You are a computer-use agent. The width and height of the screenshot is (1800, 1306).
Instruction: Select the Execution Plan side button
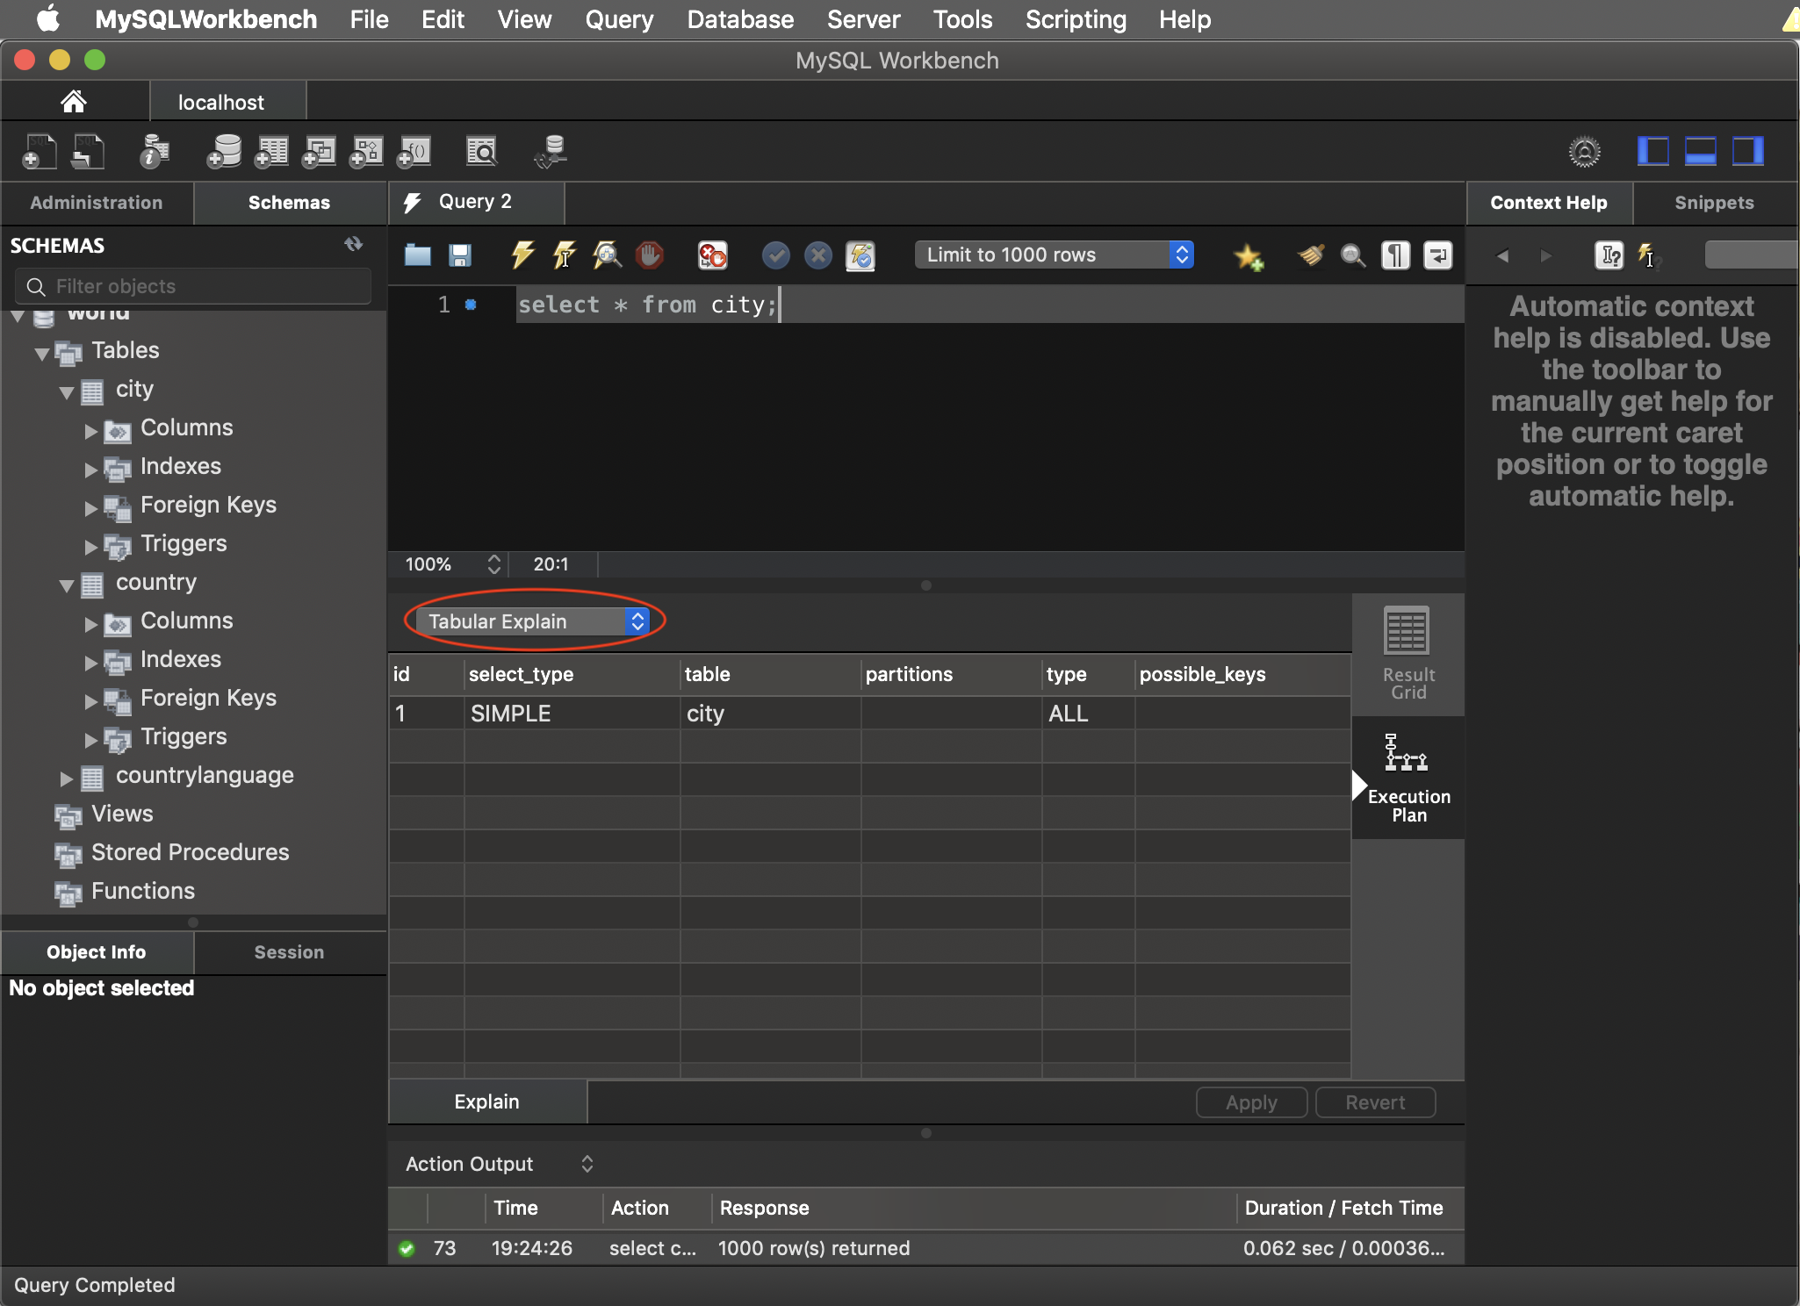tap(1408, 778)
